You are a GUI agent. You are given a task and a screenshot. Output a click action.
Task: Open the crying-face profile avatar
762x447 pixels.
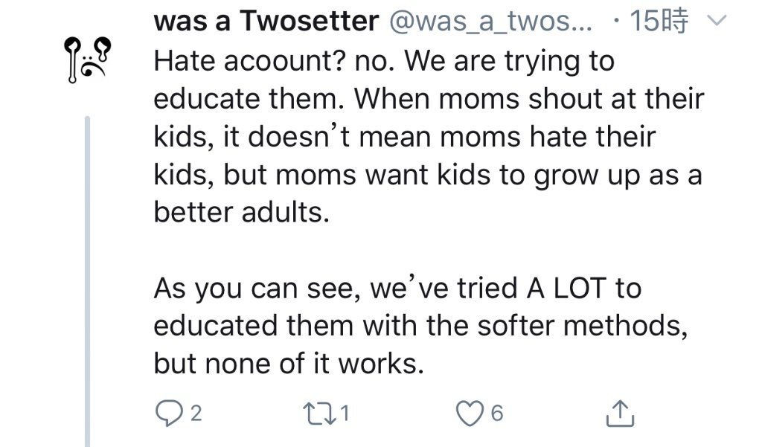click(x=88, y=60)
